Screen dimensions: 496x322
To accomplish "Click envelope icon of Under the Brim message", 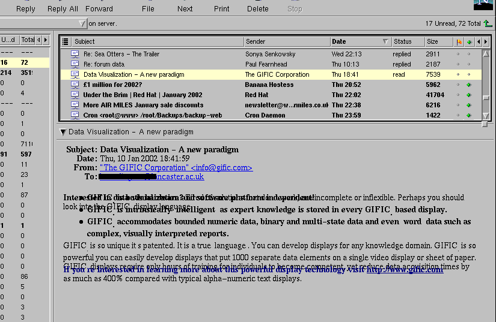I will pos(75,95).
